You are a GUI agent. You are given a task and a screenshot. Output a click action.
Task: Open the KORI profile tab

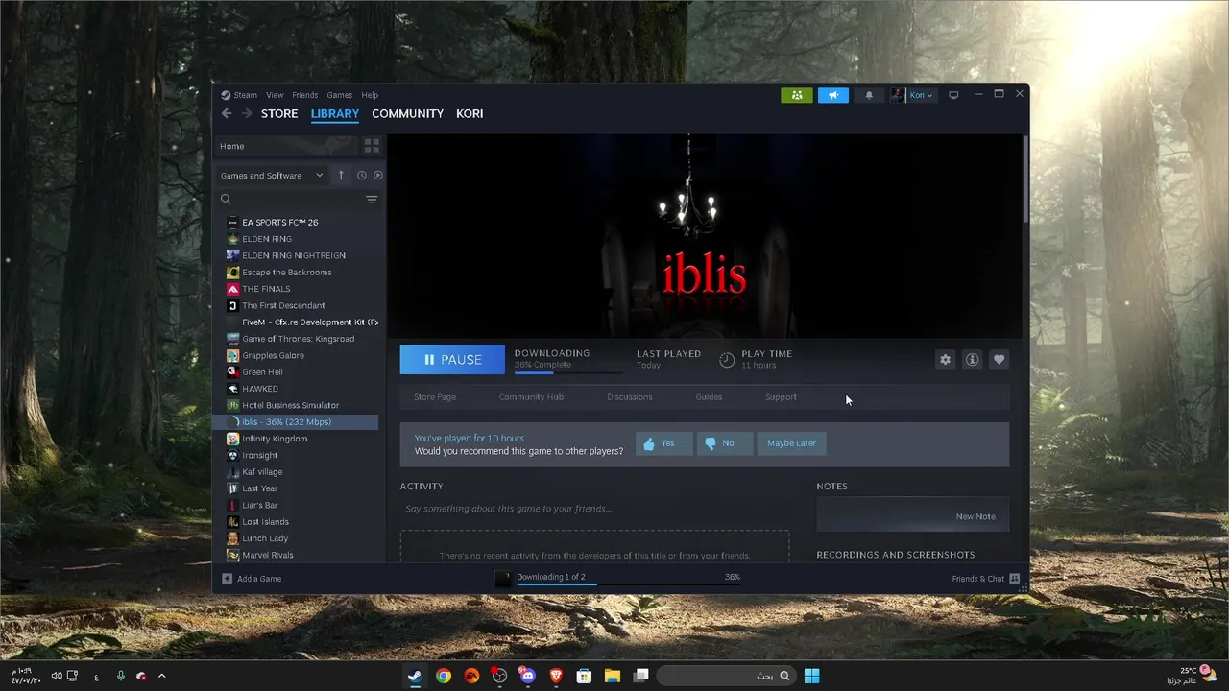(x=470, y=113)
